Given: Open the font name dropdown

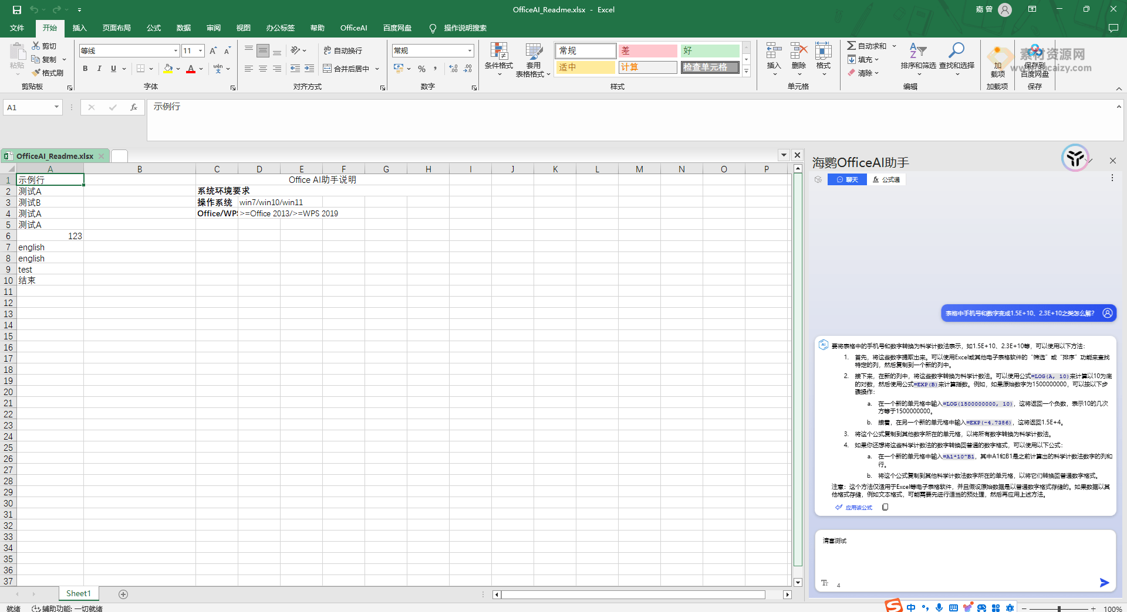Looking at the screenshot, I should coord(175,50).
